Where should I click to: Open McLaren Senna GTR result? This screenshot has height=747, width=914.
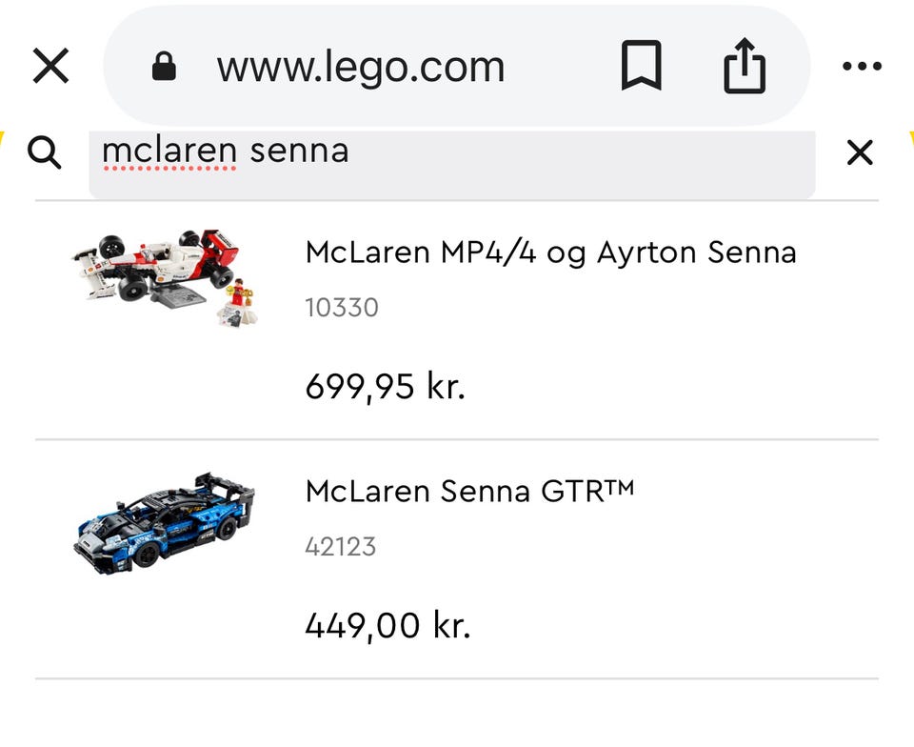(469, 492)
